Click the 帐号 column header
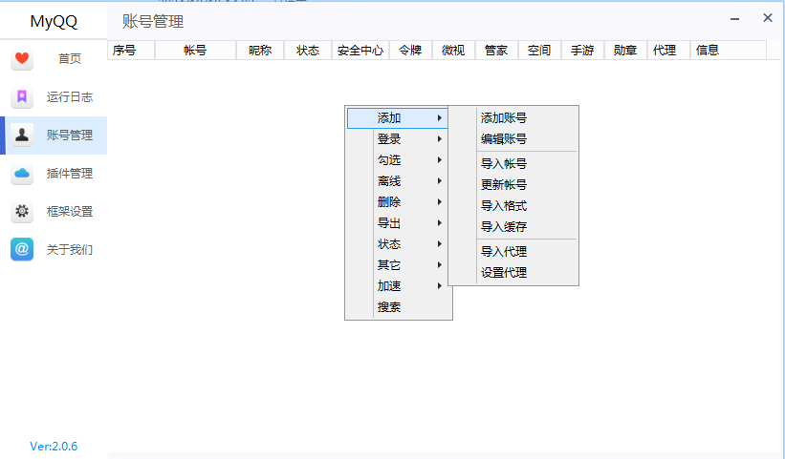 pyautogui.click(x=195, y=51)
